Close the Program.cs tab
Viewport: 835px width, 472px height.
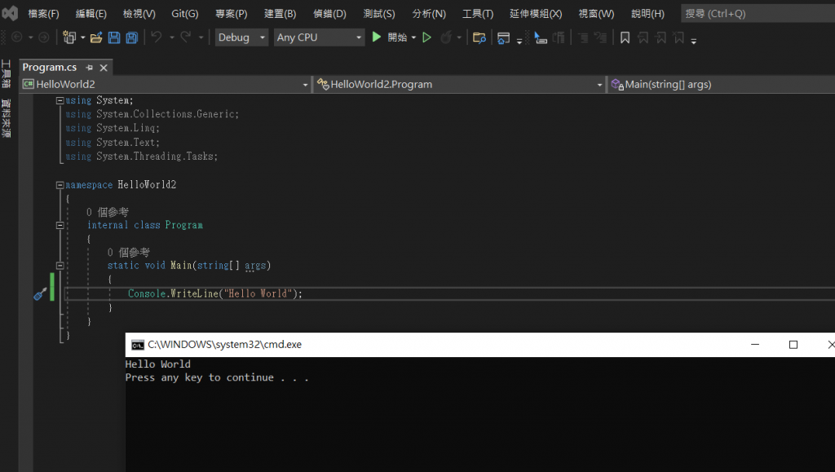(x=104, y=68)
